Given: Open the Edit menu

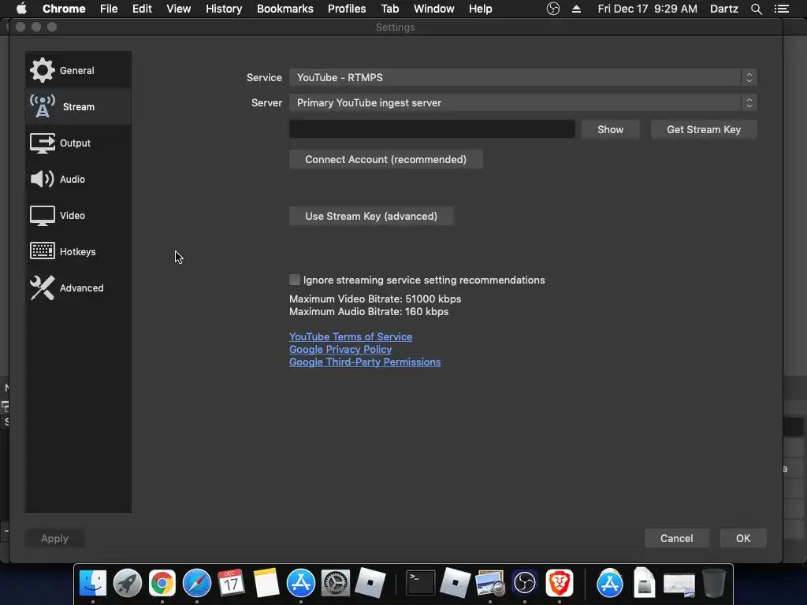Looking at the screenshot, I should click(x=142, y=9).
